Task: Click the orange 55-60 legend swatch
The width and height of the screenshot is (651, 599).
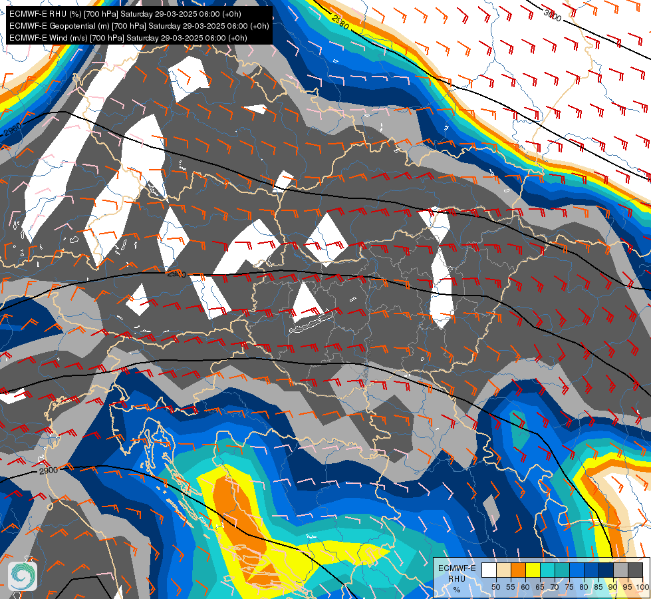Action: [518, 570]
